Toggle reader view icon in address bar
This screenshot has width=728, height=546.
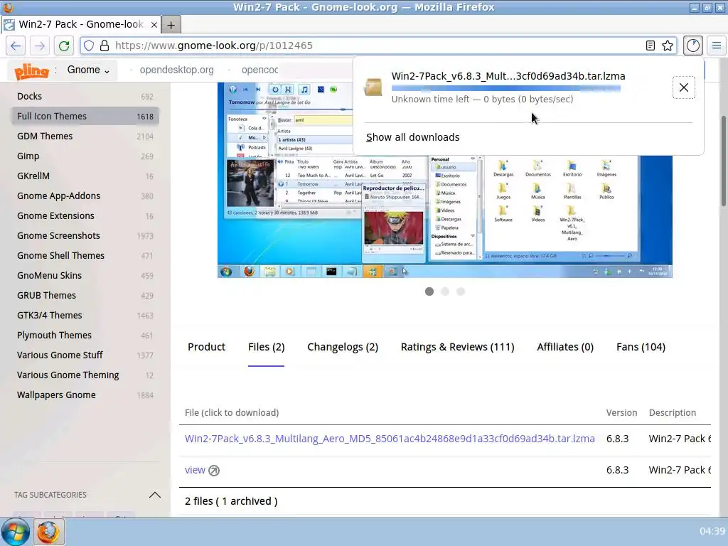tap(650, 45)
